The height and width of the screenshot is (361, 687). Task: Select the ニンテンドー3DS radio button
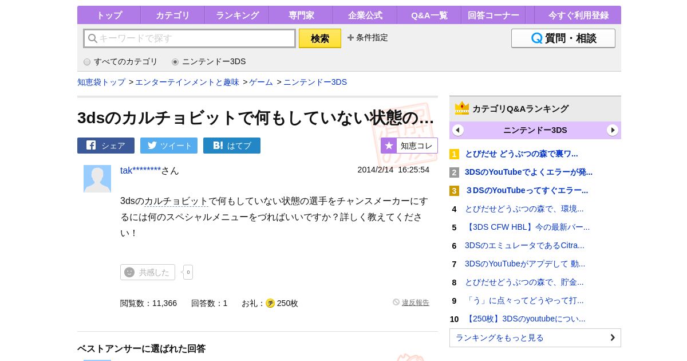click(x=175, y=62)
